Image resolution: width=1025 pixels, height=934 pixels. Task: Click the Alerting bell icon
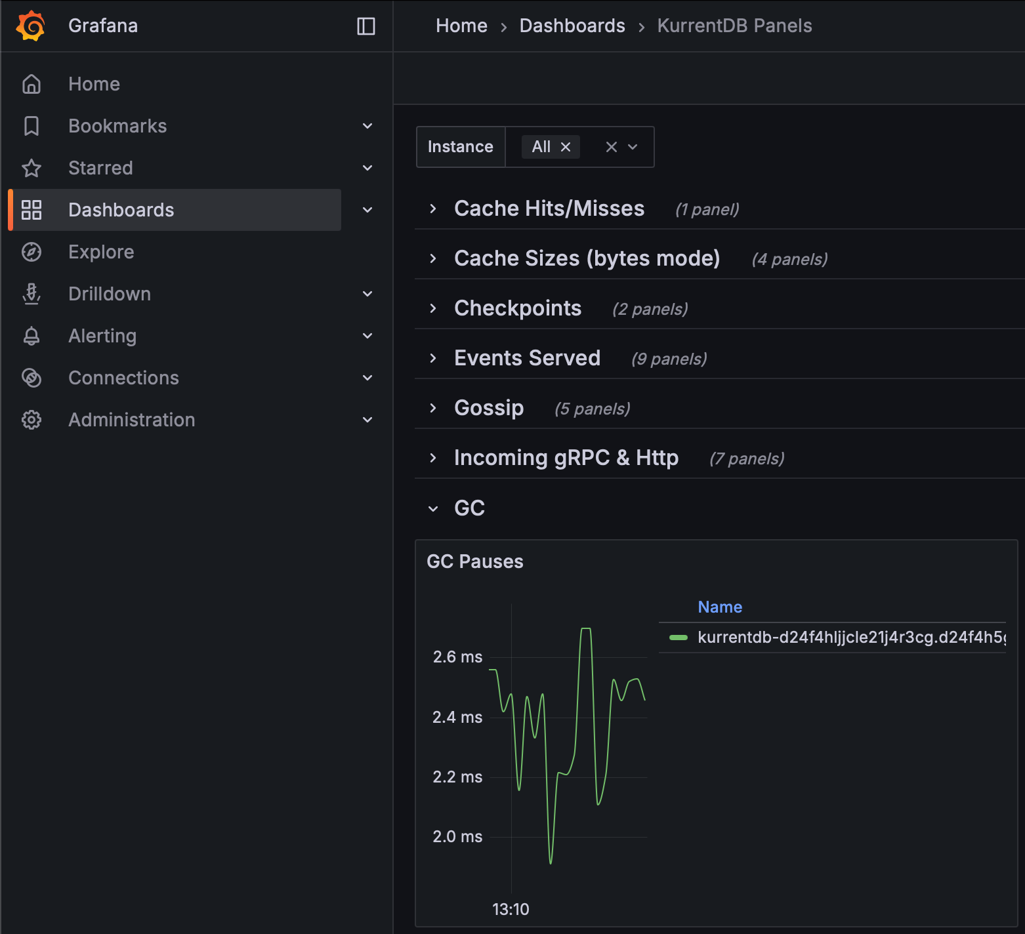tap(31, 336)
